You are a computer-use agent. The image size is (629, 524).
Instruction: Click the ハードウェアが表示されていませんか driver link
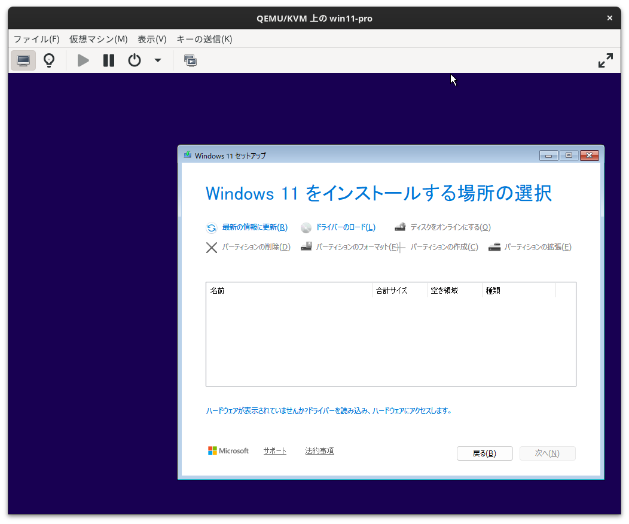329,410
